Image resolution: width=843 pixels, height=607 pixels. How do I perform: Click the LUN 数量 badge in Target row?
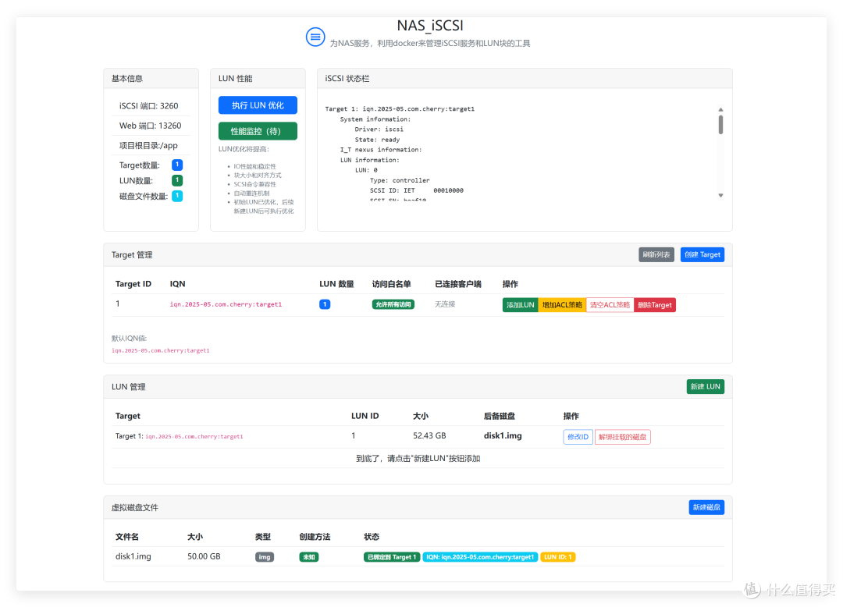point(325,304)
